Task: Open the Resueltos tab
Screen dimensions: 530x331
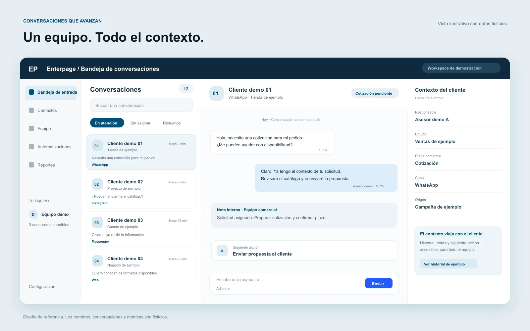Action: click(x=172, y=123)
